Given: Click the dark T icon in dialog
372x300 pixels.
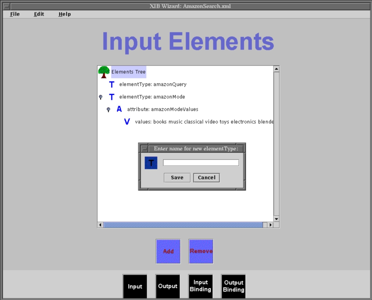Looking at the screenshot, I should pos(151,163).
